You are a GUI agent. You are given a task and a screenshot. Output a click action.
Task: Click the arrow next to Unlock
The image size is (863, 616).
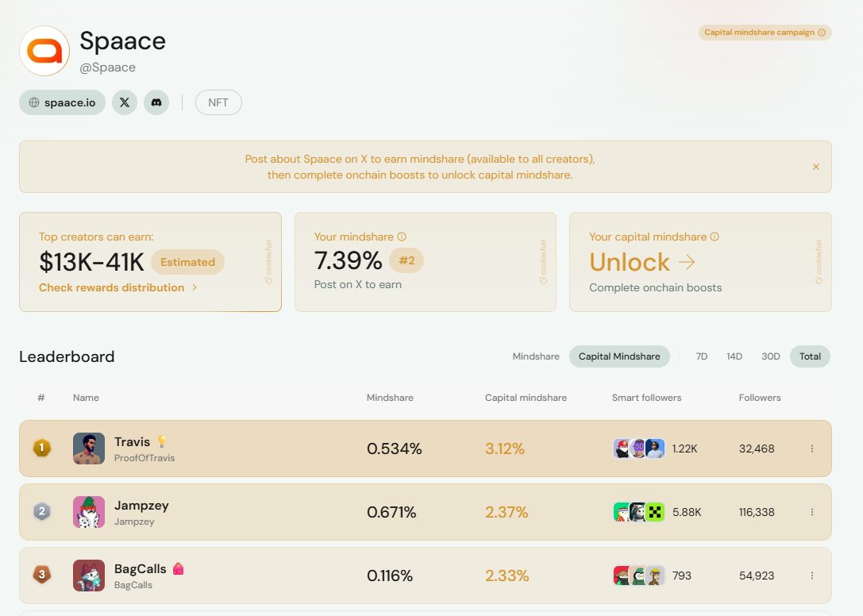[687, 262]
